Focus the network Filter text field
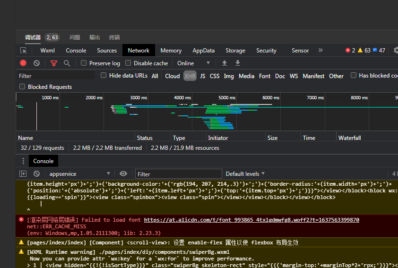Screen dimensions: 398x268 [55, 76]
